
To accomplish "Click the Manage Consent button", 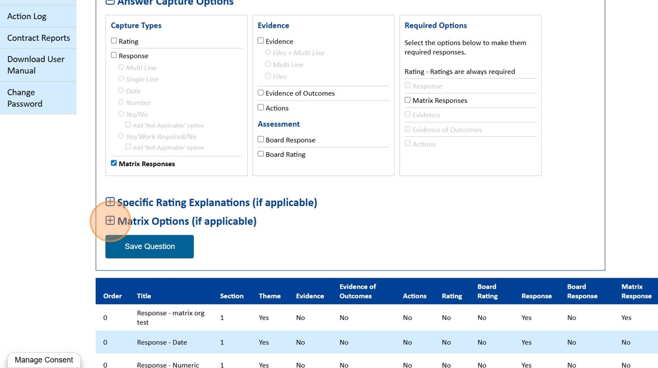I will (43, 360).
